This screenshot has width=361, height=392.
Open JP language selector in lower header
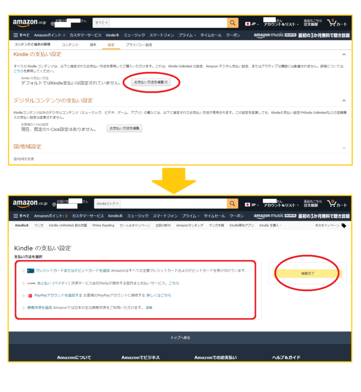tap(252, 205)
